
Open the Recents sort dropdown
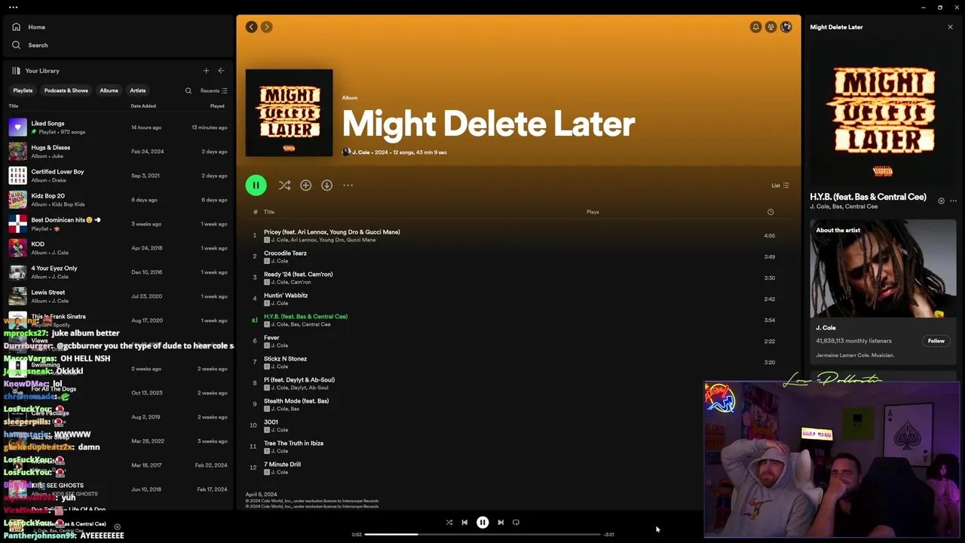click(213, 90)
